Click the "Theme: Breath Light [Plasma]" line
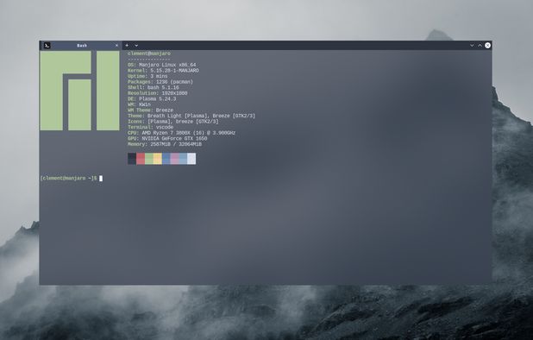Image resolution: width=533 pixels, height=340 pixels. click(191, 116)
